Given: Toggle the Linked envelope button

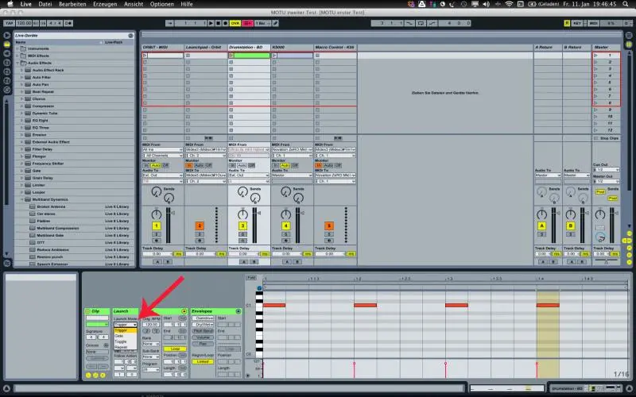Looking at the screenshot, I should pos(202,361).
